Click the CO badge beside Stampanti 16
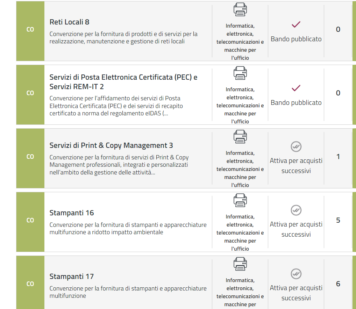 pos(30,221)
